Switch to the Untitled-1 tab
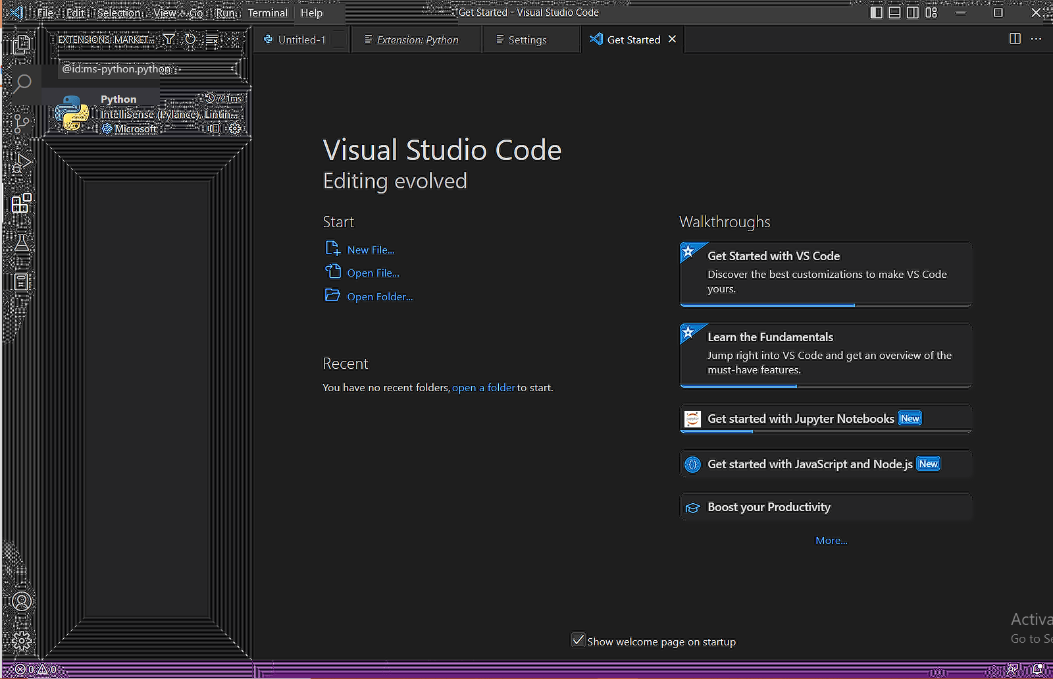 click(301, 40)
